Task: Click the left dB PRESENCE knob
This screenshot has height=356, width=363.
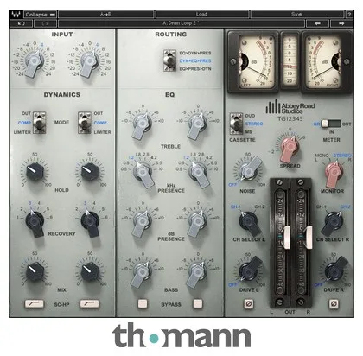Action: 142,223
